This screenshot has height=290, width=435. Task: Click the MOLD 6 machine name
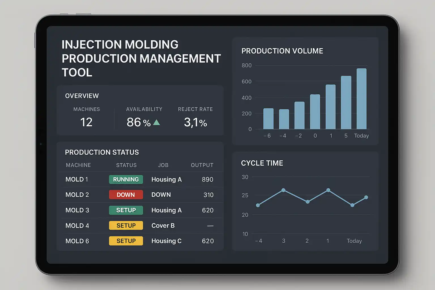(x=77, y=241)
